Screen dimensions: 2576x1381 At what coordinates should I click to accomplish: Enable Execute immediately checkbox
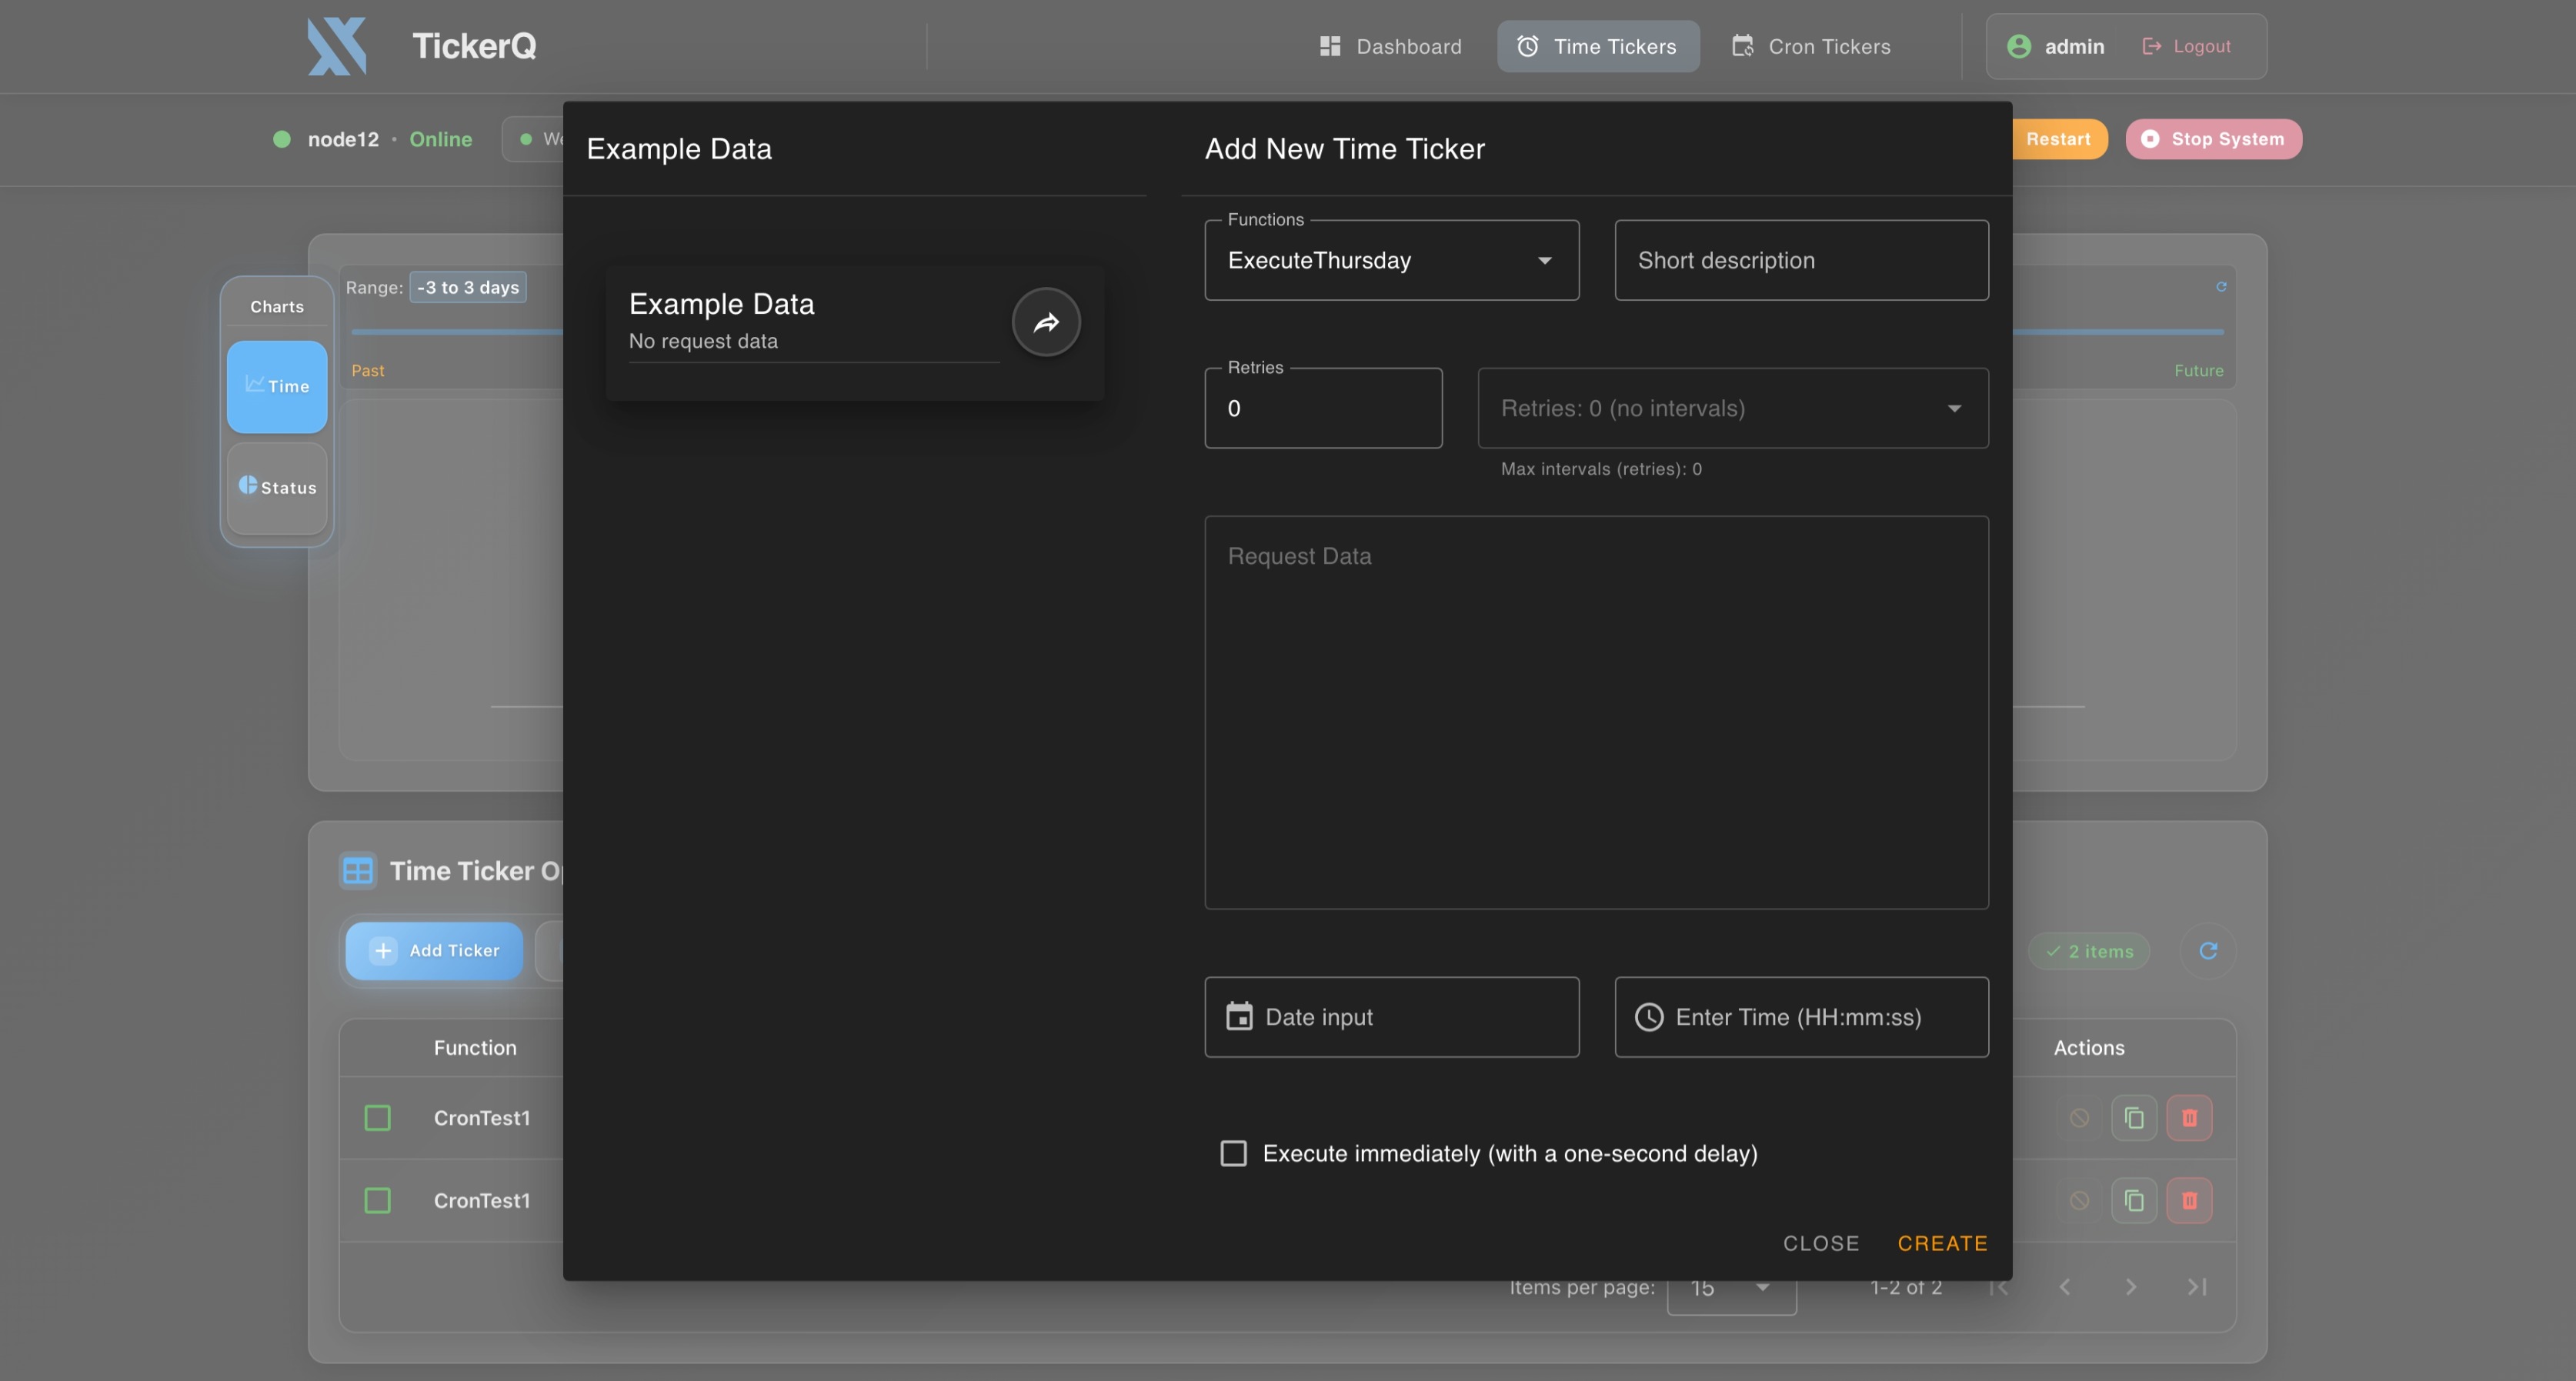(x=1233, y=1153)
